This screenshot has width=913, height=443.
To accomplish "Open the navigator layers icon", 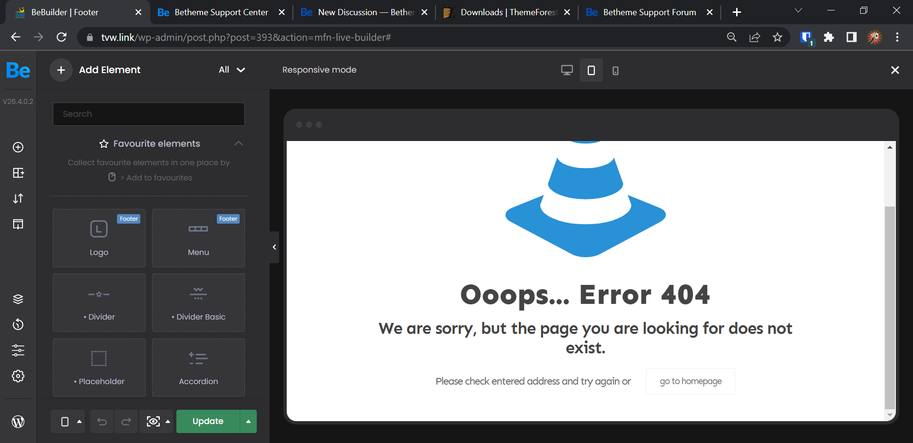I will click(x=18, y=299).
